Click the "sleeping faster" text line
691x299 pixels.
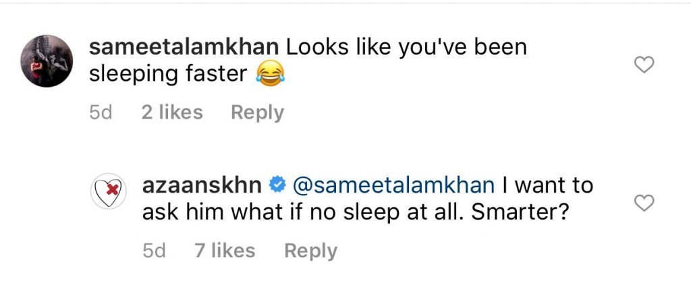click(x=169, y=73)
